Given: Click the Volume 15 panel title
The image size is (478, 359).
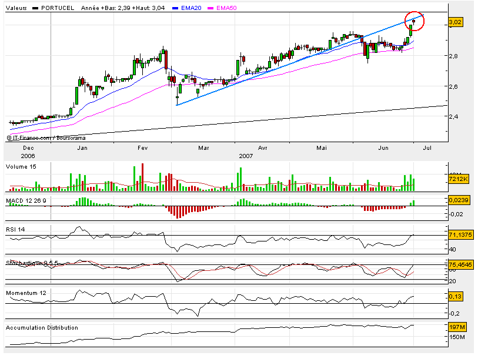Looking at the screenshot, I should click(21, 167).
